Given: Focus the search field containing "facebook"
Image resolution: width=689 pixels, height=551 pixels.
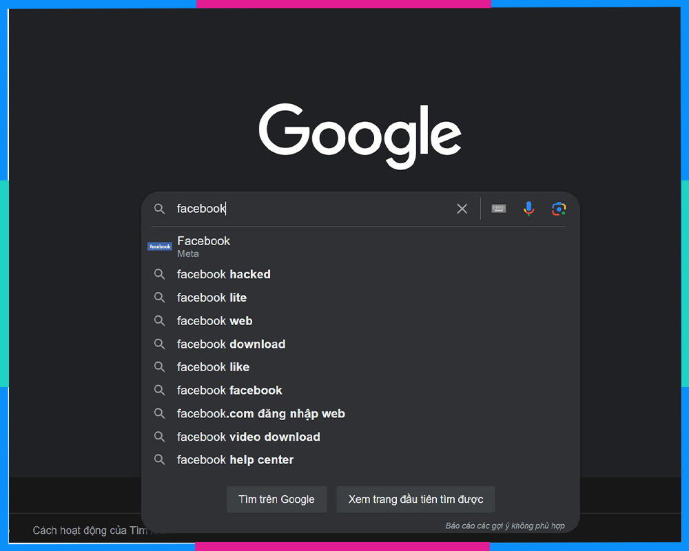Looking at the screenshot, I should (x=312, y=209).
